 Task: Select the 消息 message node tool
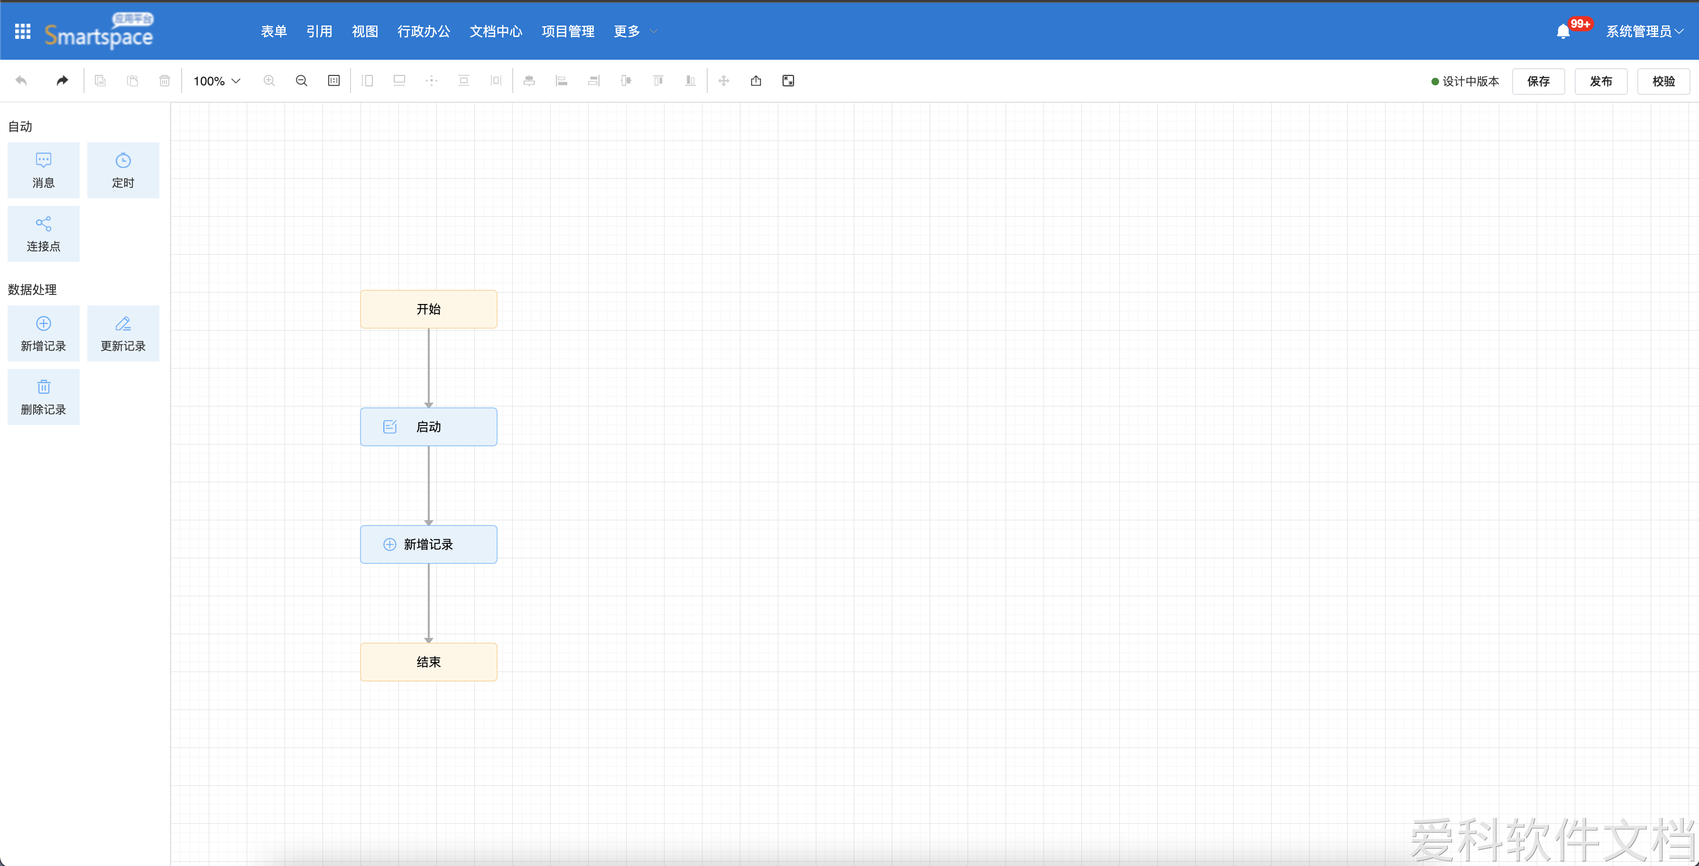pos(44,170)
